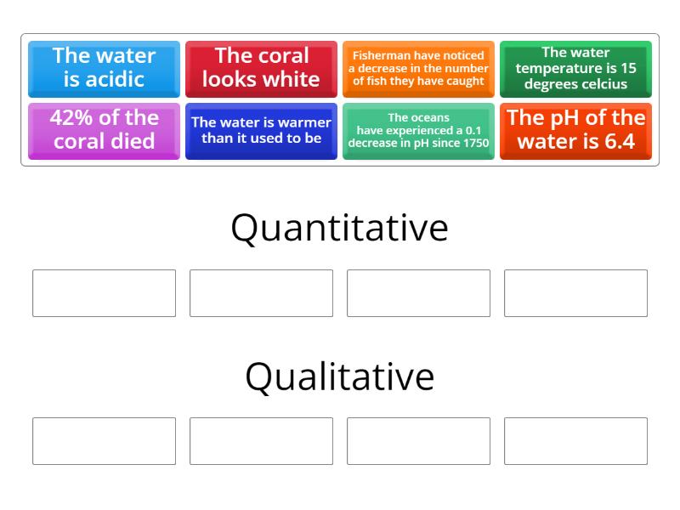
Task: Select the 'The water is acidic' card
Action: (x=104, y=68)
